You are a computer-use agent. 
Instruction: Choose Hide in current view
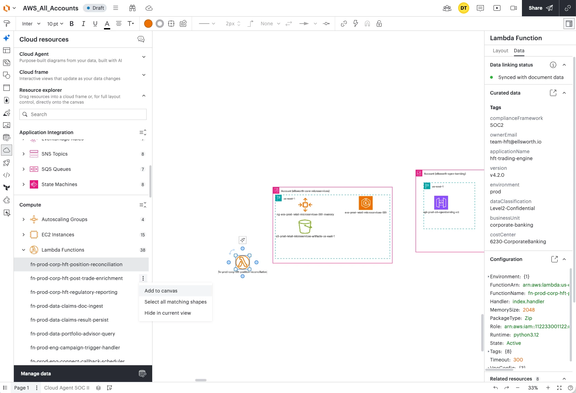pos(176,313)
